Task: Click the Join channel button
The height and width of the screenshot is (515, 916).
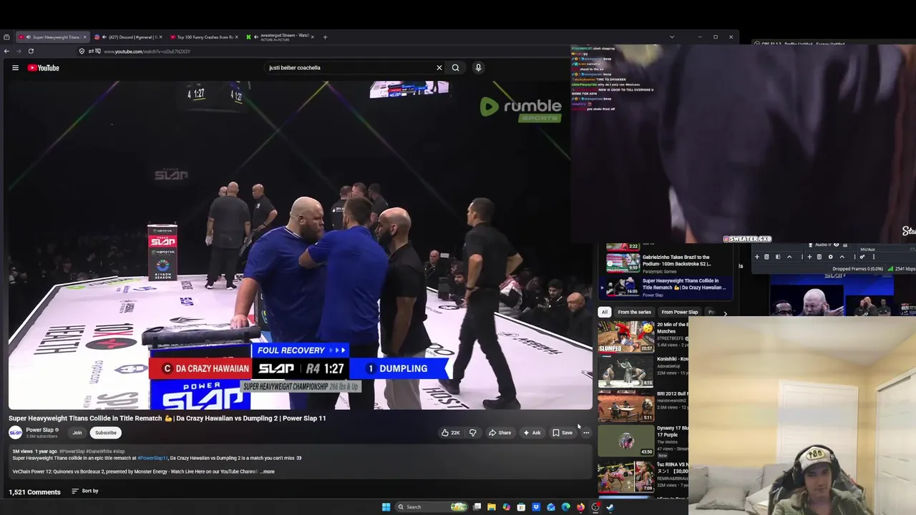Action: 77,433
